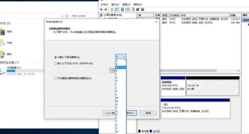Choose drive letter G from the list
Viewport: 249px width, 134px height.
(x=121, y=78)
